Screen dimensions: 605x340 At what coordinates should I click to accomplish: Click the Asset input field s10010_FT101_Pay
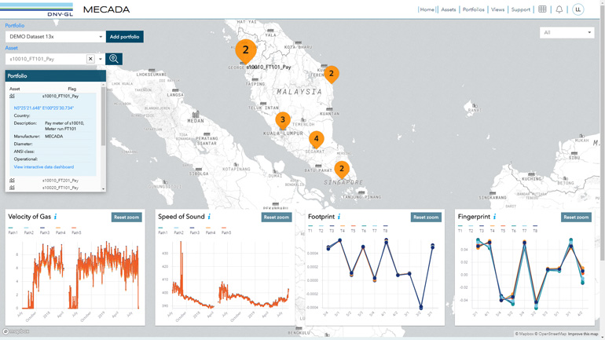46,59
